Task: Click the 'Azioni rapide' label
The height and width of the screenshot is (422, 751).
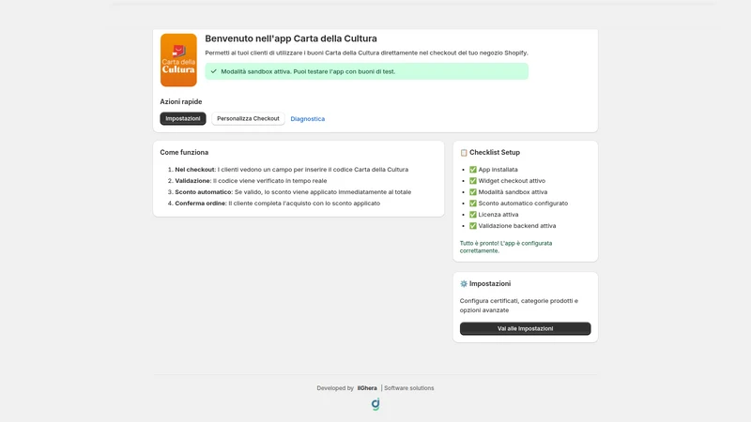Action: point(181,102)
